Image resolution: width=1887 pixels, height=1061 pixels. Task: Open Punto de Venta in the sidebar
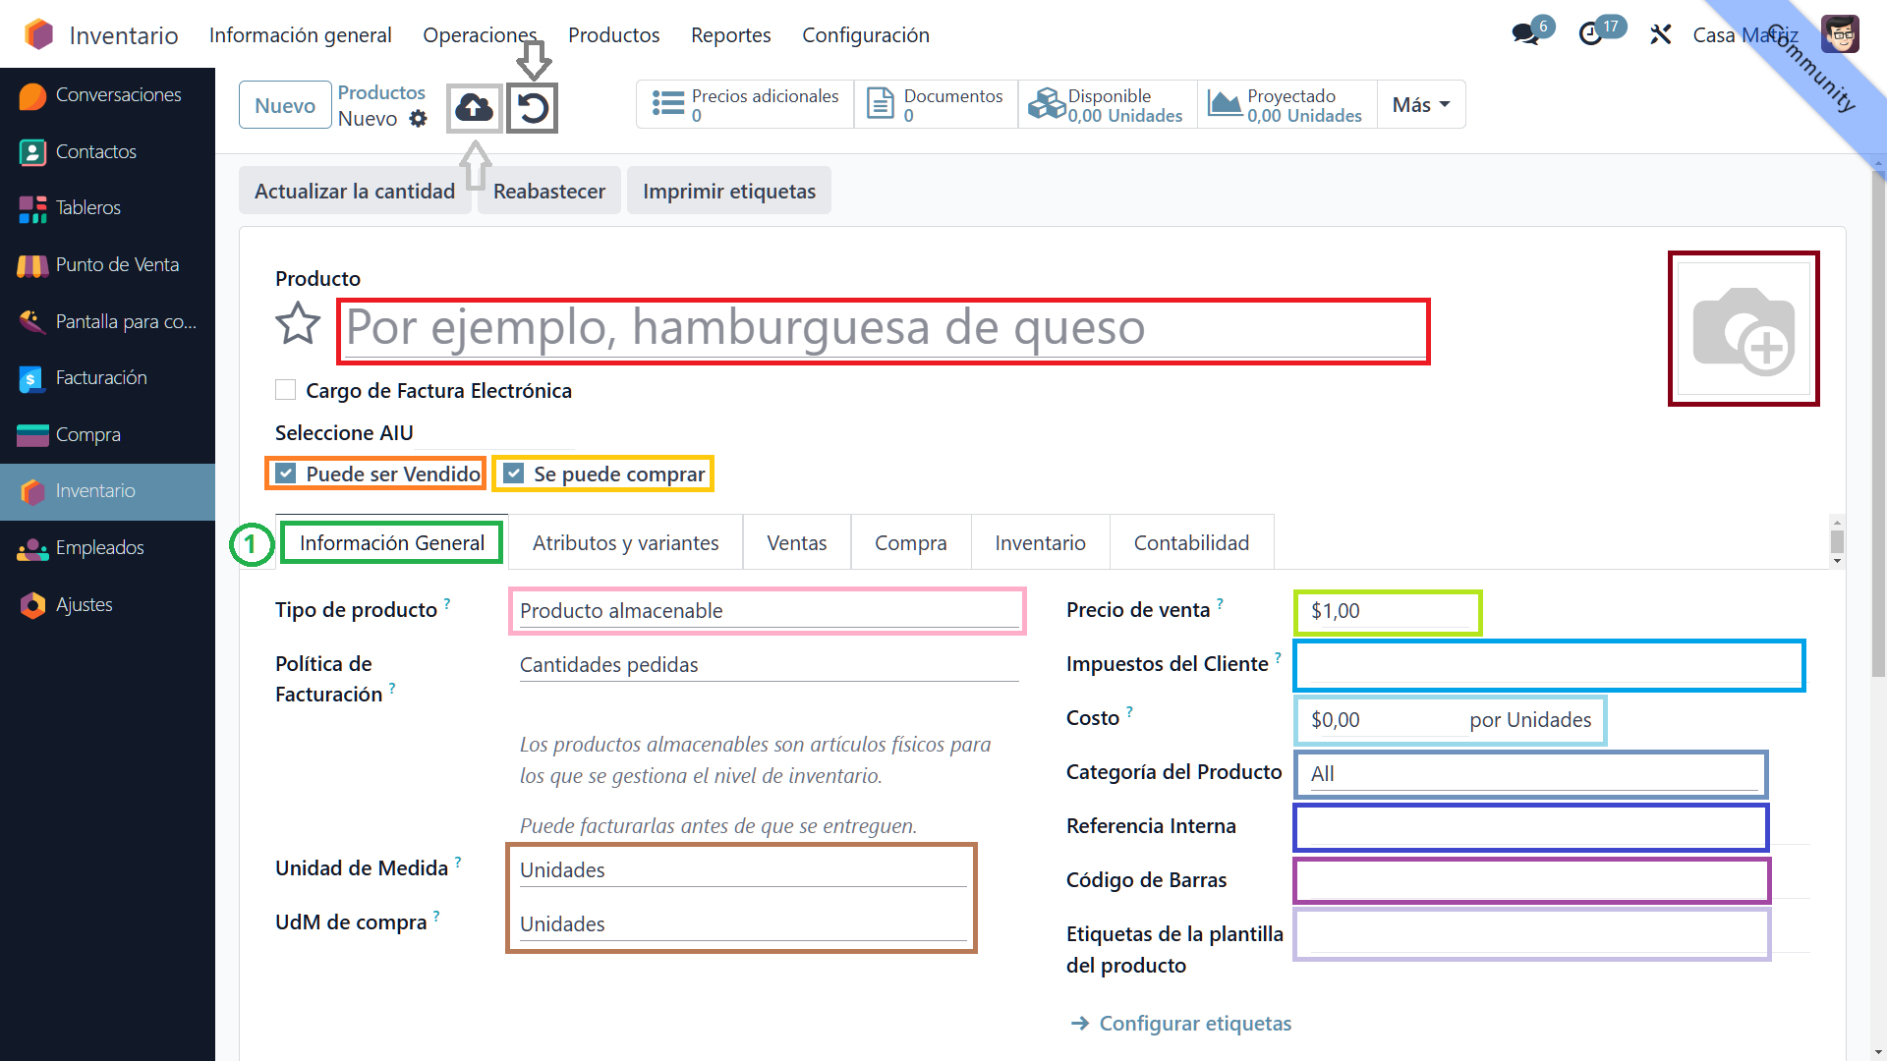(x=117, y=264)
